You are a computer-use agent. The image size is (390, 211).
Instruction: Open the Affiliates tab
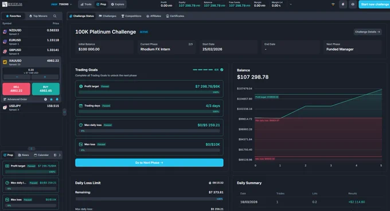point(154,16)
